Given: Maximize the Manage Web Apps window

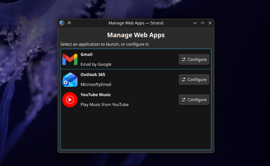Looking at the screenshot, I should pyautogui.click(x=202, y=23).
